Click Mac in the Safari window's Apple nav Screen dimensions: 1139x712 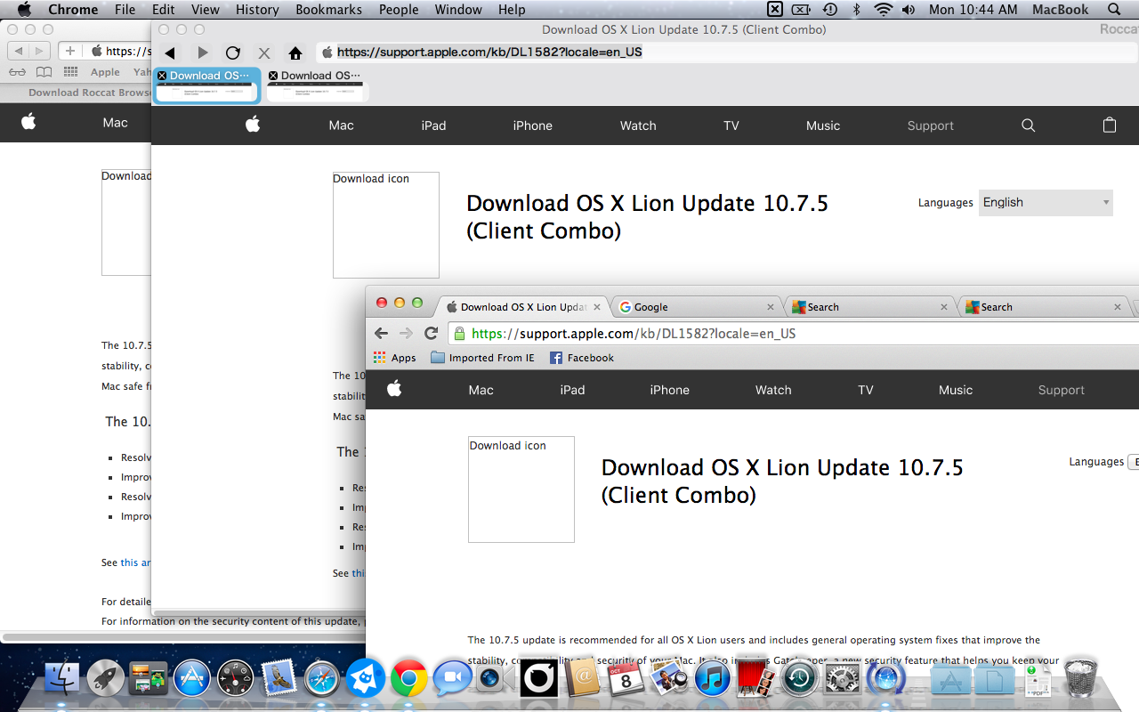[116, 123]
